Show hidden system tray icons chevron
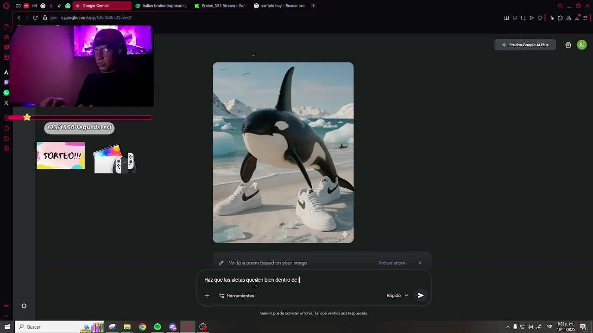The image size is (593, 333). [x=508, y=327]
